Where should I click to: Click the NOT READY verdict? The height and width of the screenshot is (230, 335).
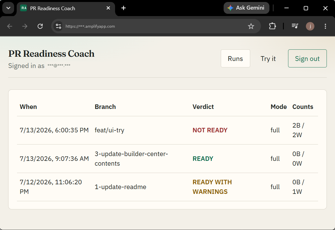click(210, 130)
